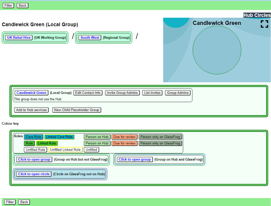Screen dimensions: 271x206
Task: Open Edit Contact Info
Action: point(88,93)
